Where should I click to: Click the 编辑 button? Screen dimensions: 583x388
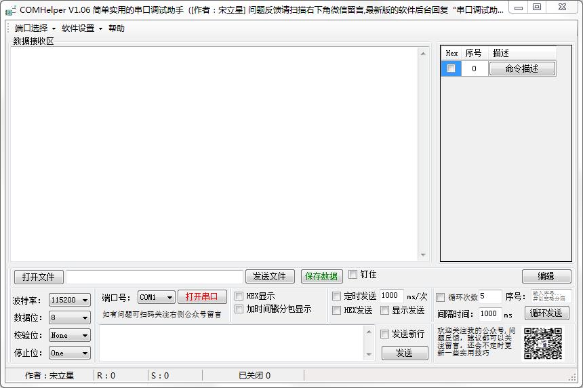click(x=546, y=276)
